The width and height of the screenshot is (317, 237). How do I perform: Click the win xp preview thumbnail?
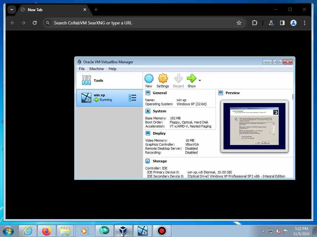254,126
